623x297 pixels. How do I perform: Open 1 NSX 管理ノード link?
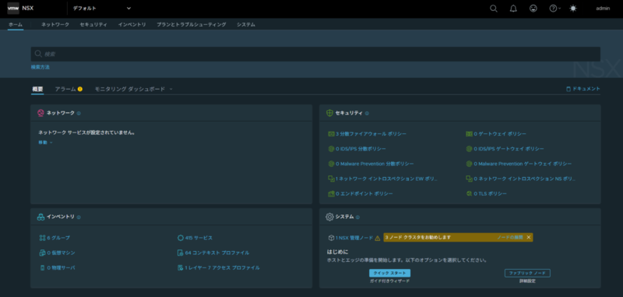354,238
